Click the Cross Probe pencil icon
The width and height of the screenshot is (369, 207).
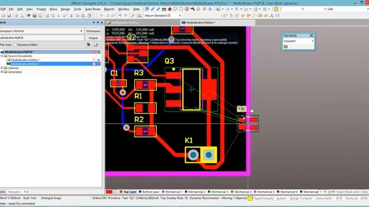[x=133, y=16]
